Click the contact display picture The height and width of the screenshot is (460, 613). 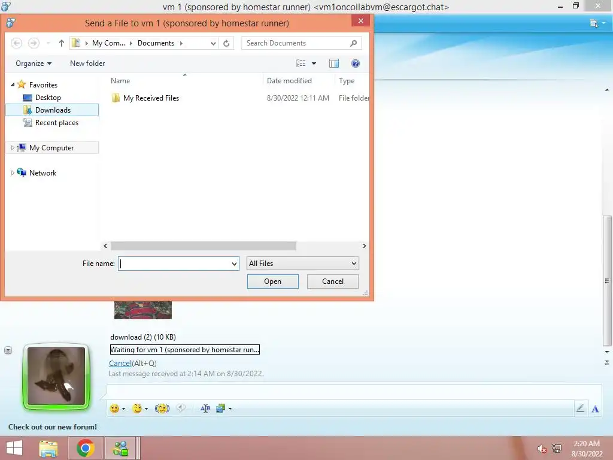56,376
